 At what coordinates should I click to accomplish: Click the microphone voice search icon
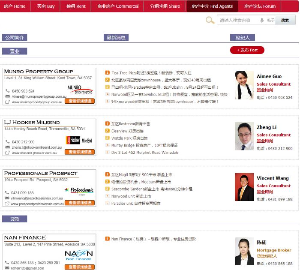(261, 20)
